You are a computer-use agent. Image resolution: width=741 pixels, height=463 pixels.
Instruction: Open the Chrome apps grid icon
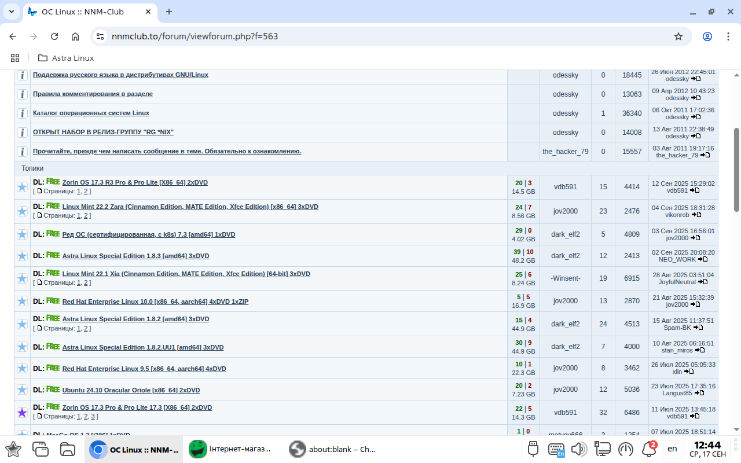pos(15,58)
